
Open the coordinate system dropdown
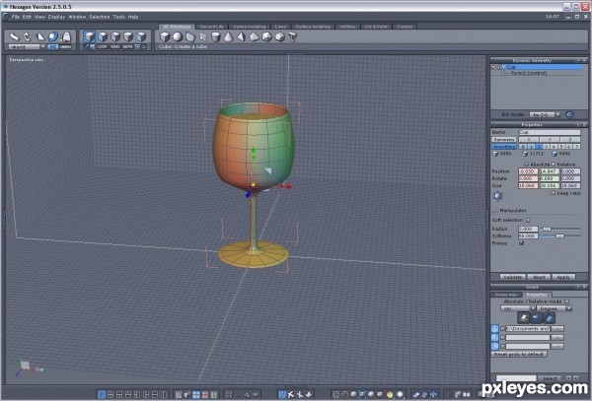pyautogui.click(x=27, y=46)
